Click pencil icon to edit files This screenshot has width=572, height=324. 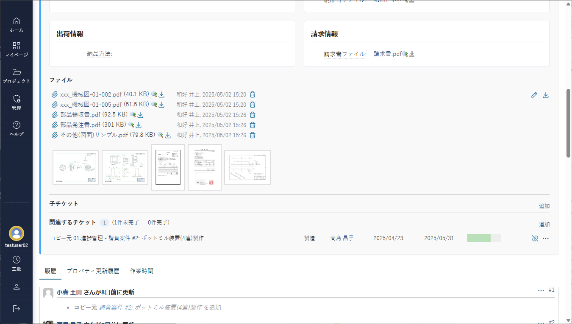pyautogui.click(x=534, y=95)
